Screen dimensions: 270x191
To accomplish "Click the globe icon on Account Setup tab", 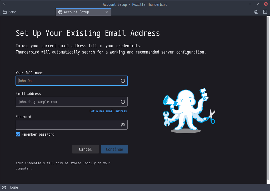I will (x=60, y=12).
